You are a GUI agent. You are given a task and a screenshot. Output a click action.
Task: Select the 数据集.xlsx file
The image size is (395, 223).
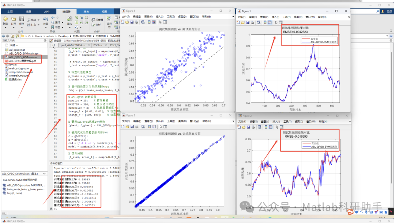tap(15, 79)
